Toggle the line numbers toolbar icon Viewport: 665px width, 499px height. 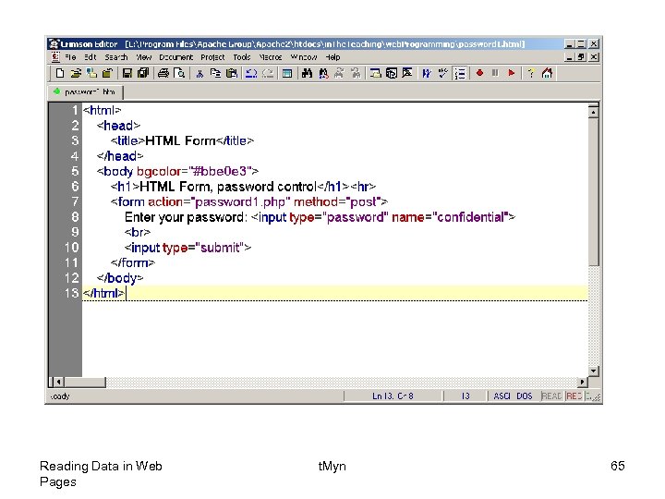point(460,73)
